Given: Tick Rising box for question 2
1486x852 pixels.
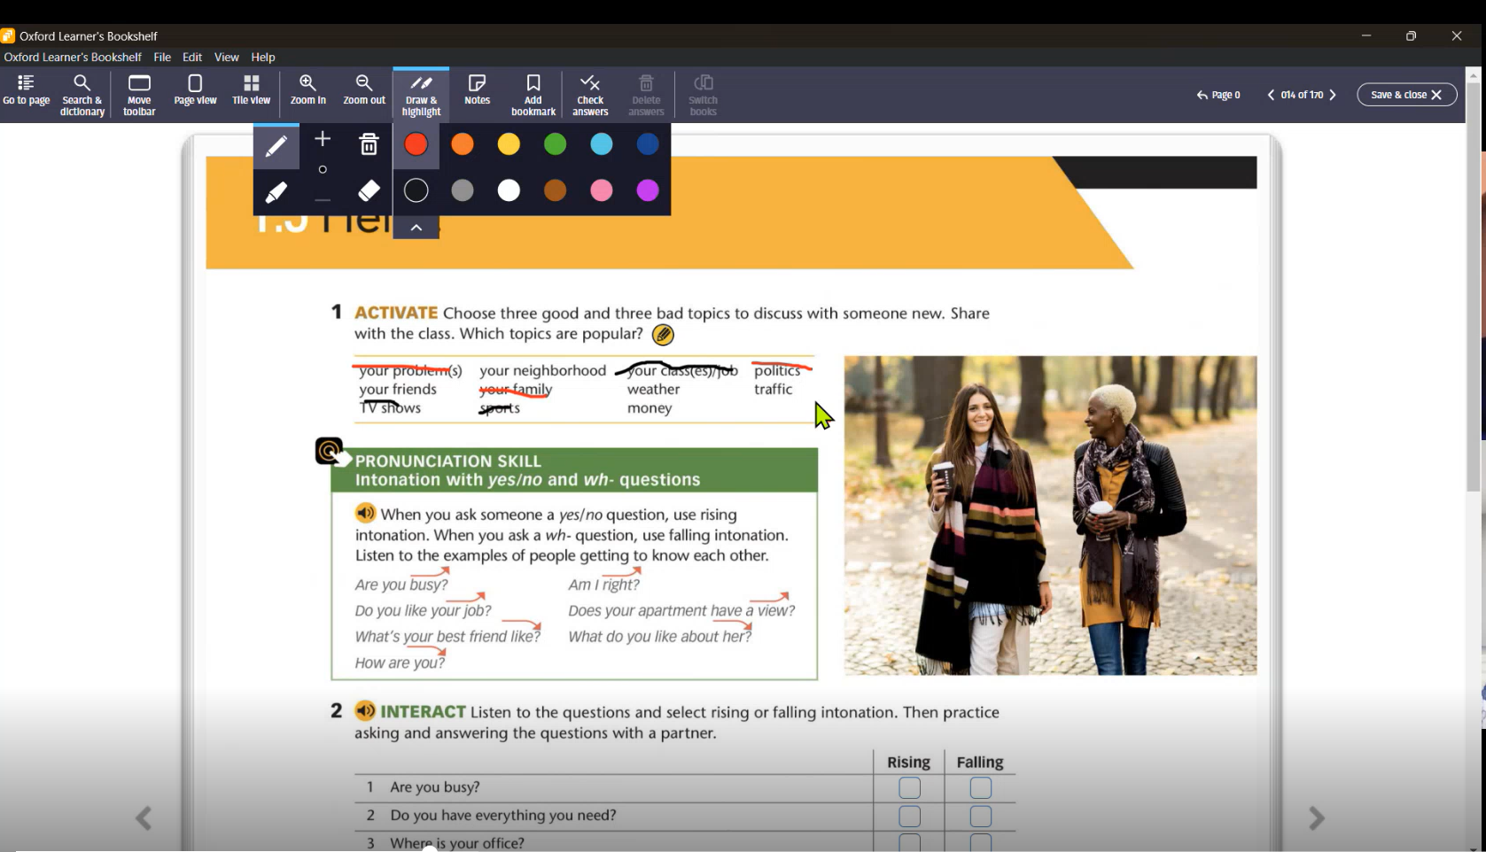Looking at the screenshot, I should coord(909,816).
